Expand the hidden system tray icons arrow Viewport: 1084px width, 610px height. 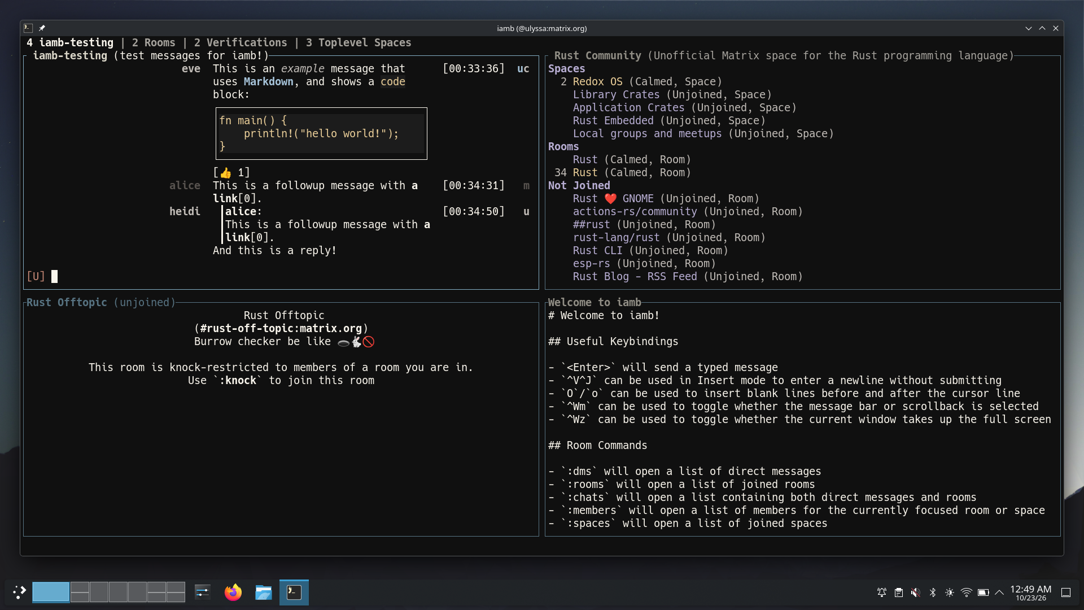999,592
